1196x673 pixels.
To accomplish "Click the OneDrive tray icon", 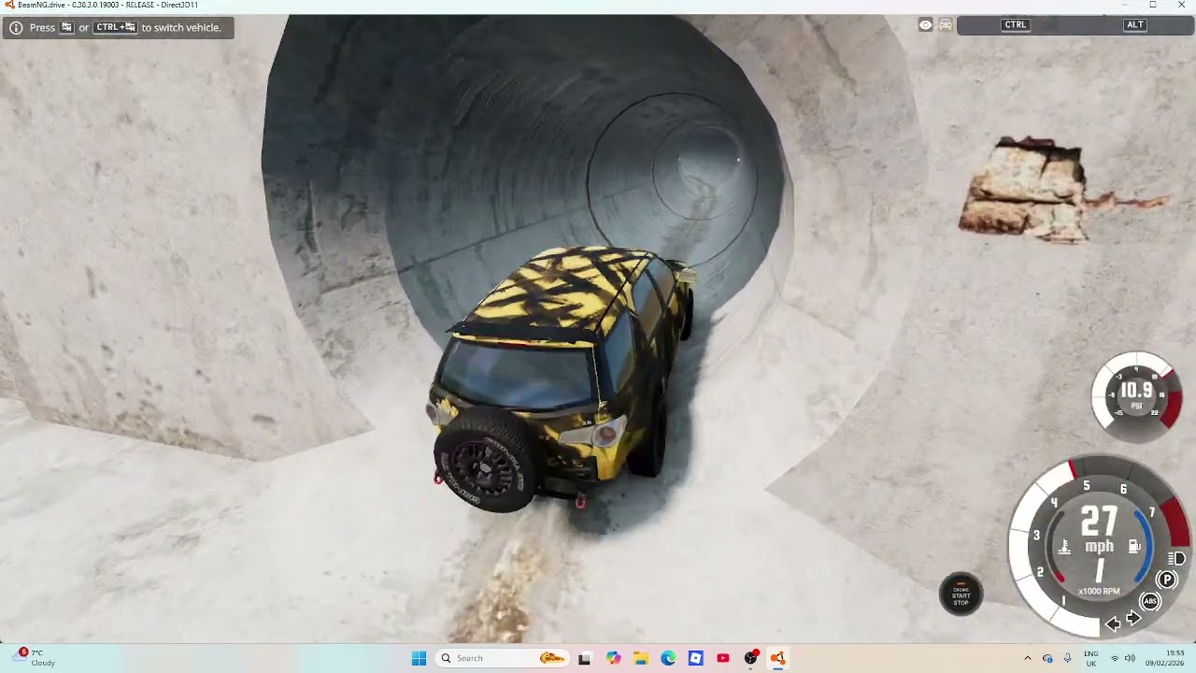I will [1047, 658].
